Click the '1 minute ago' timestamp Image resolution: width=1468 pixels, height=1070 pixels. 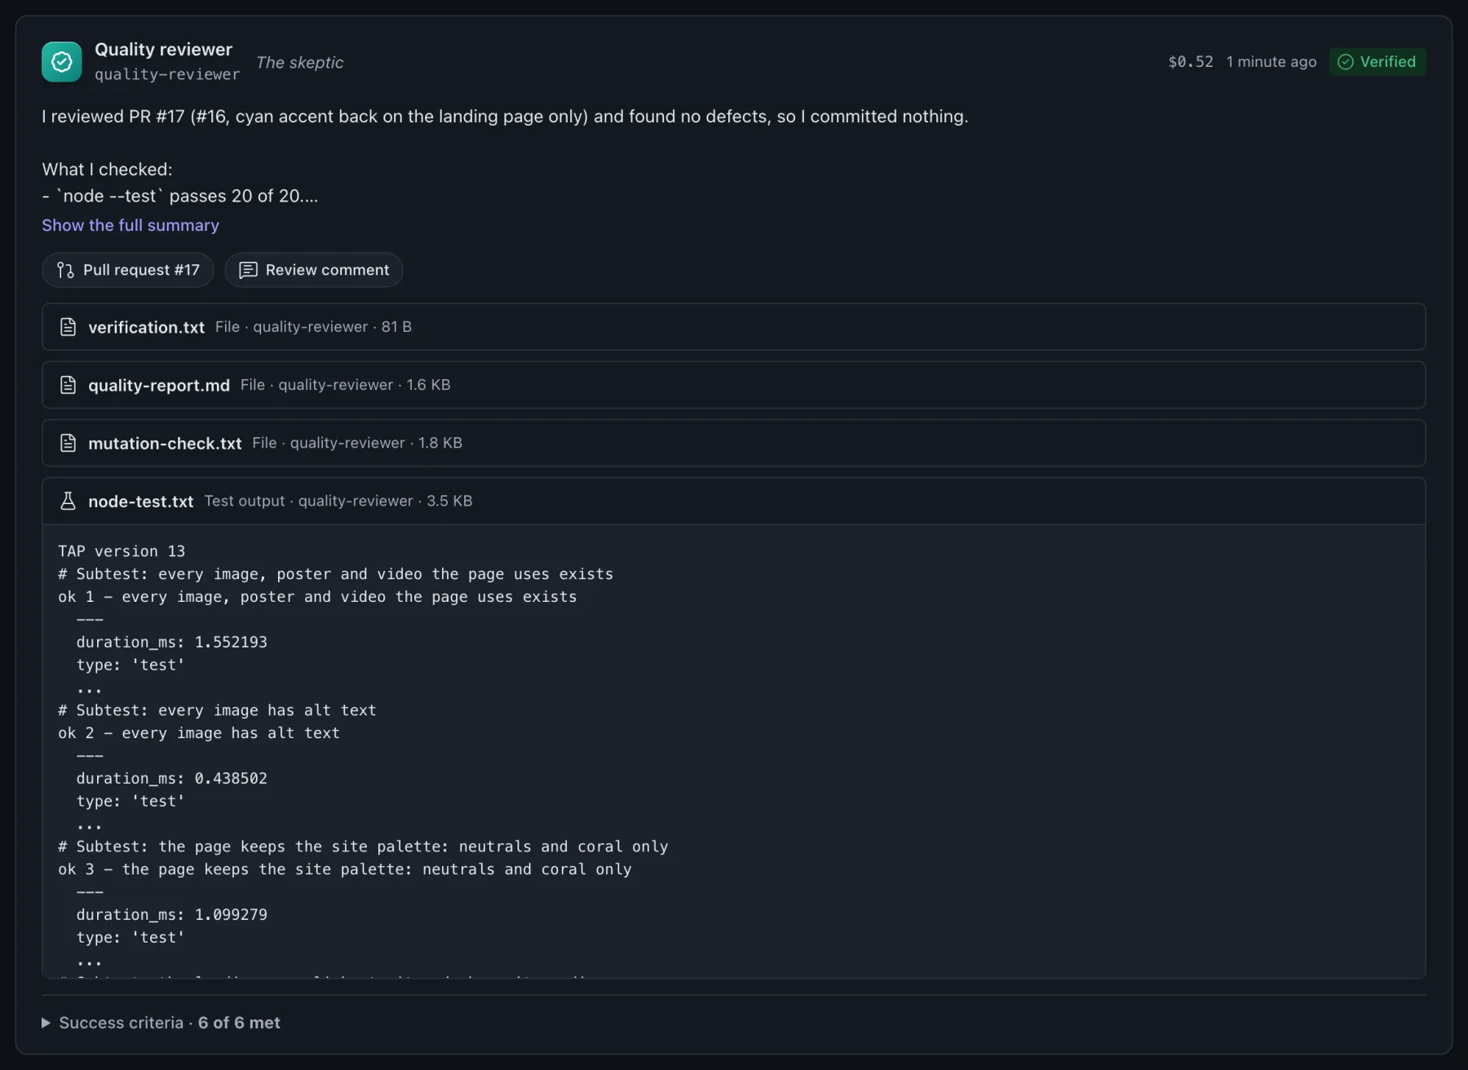(1271, 62)
